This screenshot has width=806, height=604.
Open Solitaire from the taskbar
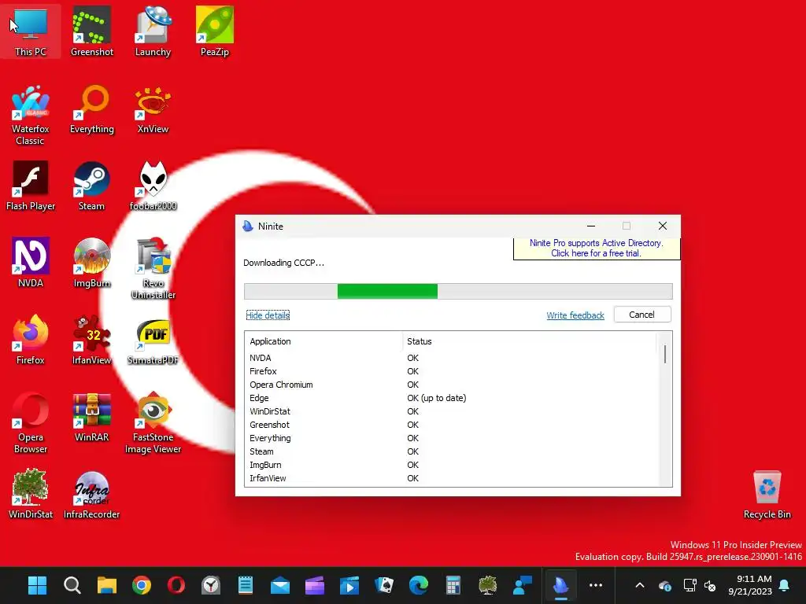point(384,585)
